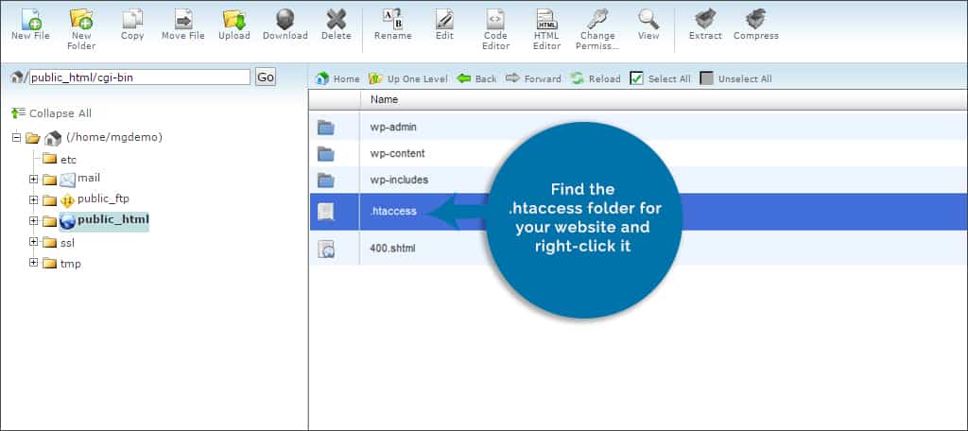
Task: Click the wp-content folder icon
Action: [x=325, y=154]
